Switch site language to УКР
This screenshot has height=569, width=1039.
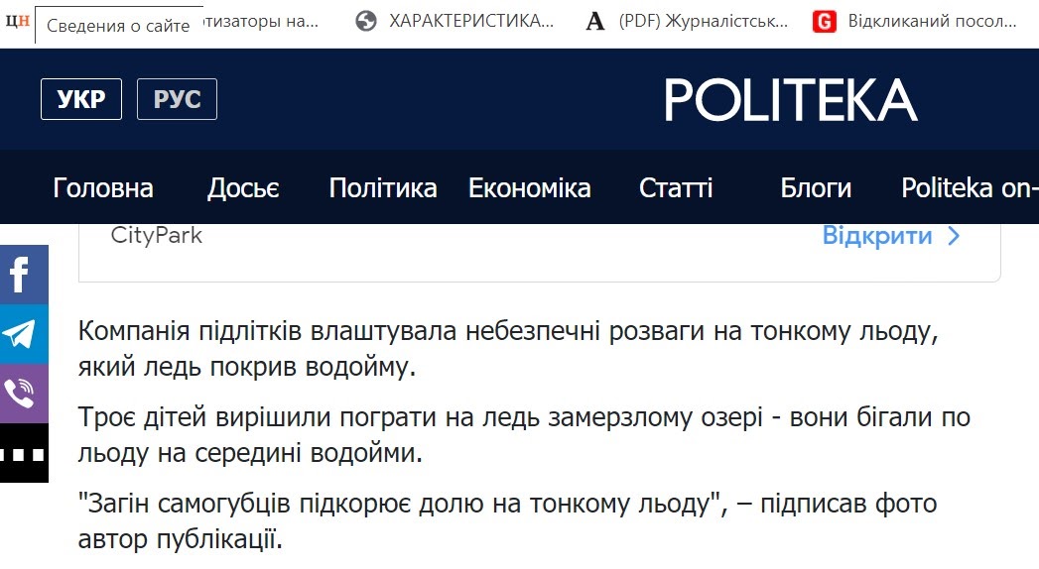click(81, 99)
